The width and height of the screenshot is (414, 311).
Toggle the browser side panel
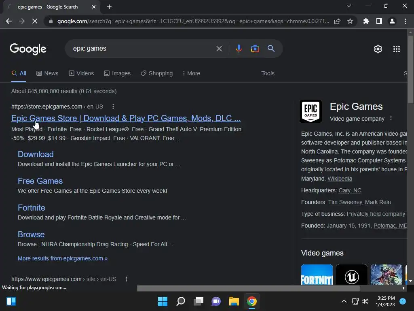379,21
